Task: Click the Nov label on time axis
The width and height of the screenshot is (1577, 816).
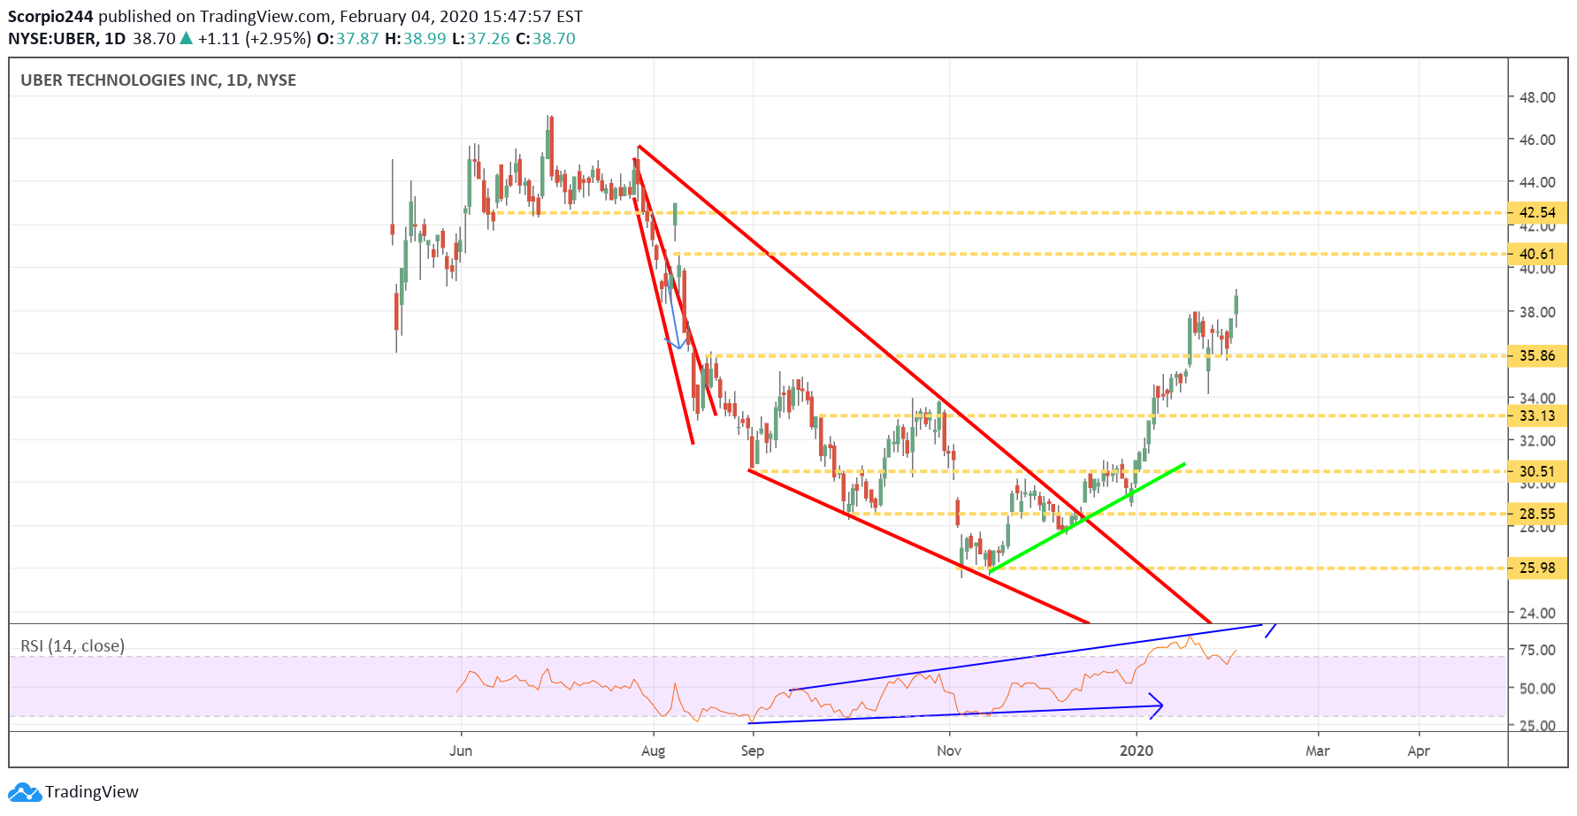Action: (x=949, y=751)
